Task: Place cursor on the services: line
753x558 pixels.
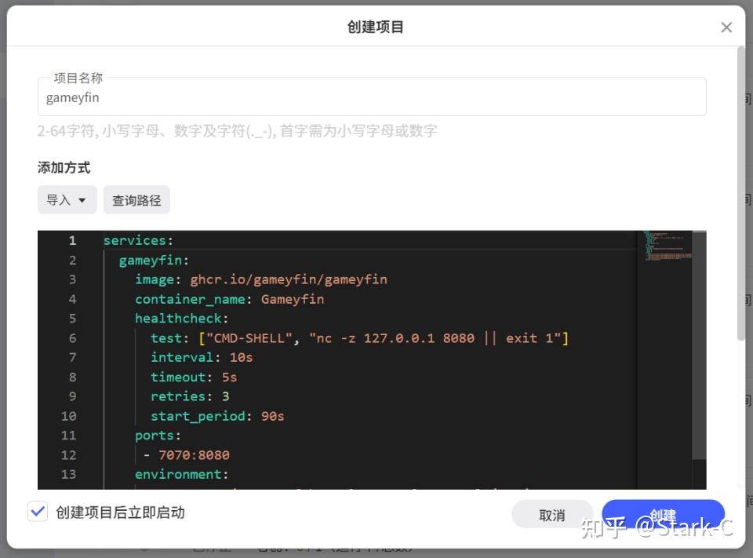Action: pos(137,240)
